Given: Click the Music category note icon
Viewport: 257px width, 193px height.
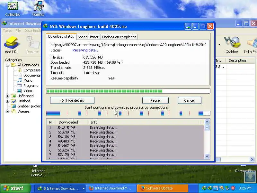Looking at the screenshot, I should [x=19, y=80].
